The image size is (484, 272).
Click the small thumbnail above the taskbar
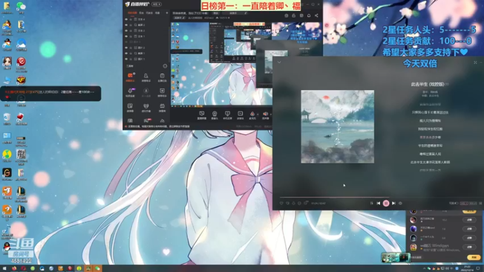point(396,257)
